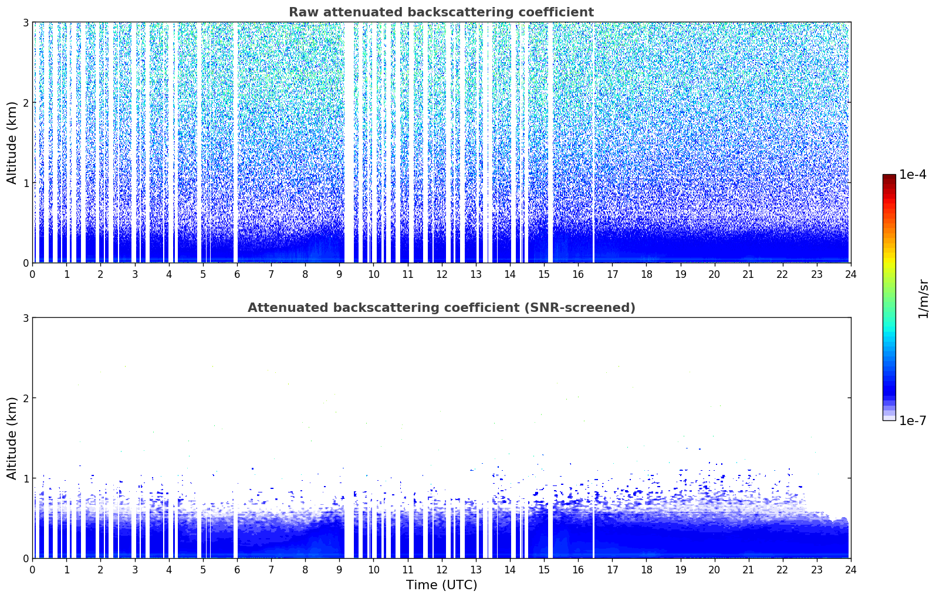Click the 'Time (UTC)' axis label
936x598 pixels.
(441, 585)
